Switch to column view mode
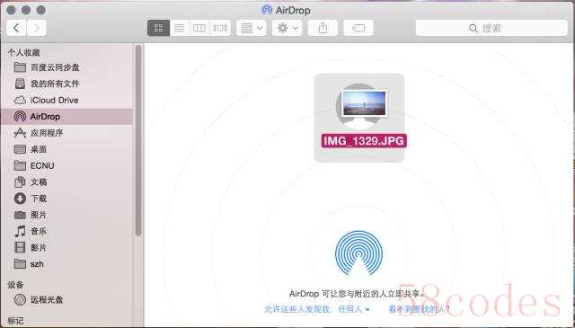Screen dimensions: 575x328 199,28
